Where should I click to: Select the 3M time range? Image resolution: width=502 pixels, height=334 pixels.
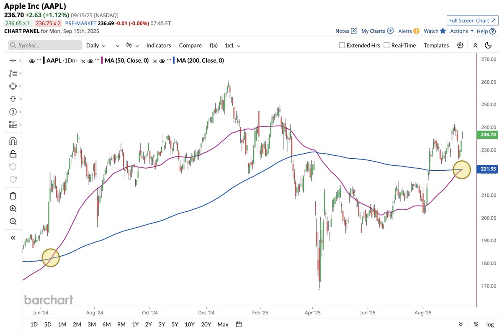point(92,324)
